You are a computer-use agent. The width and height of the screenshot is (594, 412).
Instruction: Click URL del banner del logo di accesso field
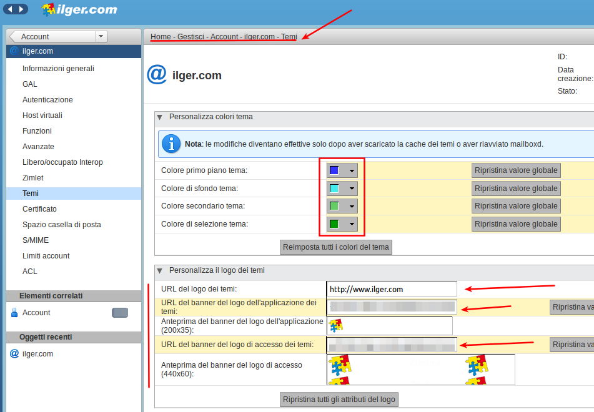pos(392,344)
